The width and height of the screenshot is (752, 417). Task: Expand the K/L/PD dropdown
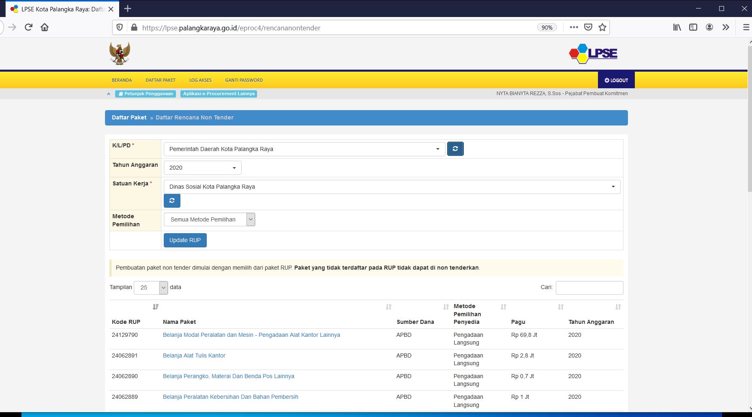pos(304,149)
